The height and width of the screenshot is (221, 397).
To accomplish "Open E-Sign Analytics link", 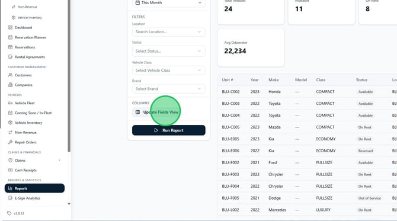I will point(27,198).
